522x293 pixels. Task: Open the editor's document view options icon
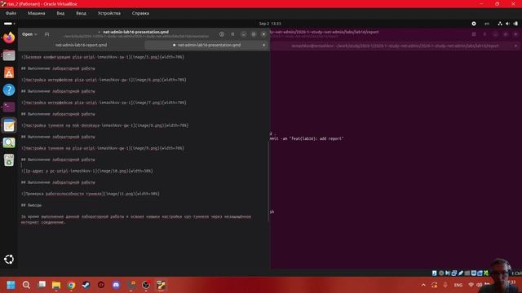pos(222,34)
